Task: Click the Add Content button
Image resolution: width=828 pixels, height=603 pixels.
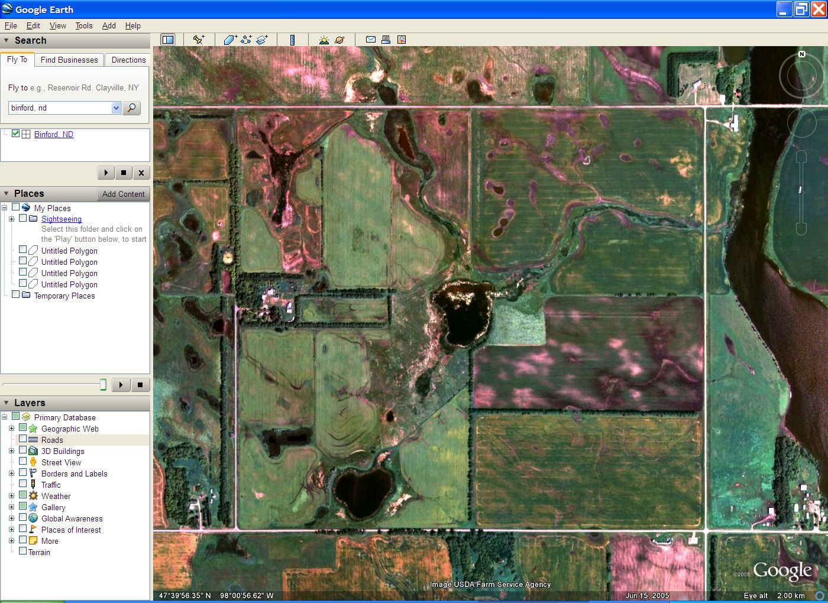Action: (123, 194)
